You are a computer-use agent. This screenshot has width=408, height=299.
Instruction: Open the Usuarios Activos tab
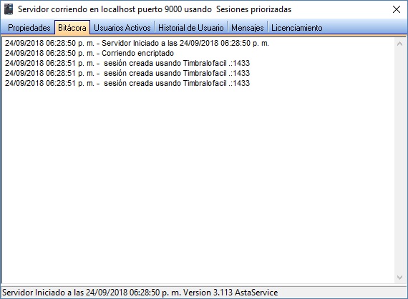122,28
